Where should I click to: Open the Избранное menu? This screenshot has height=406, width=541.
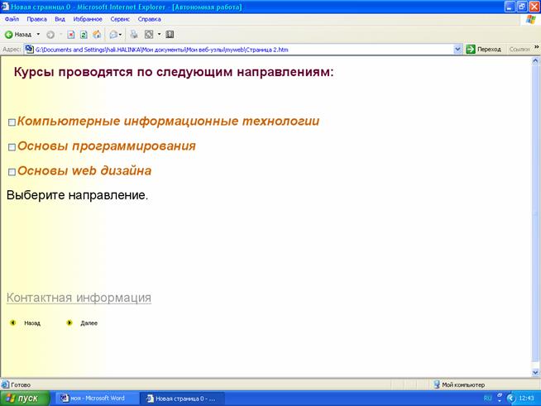pos(86,18)
